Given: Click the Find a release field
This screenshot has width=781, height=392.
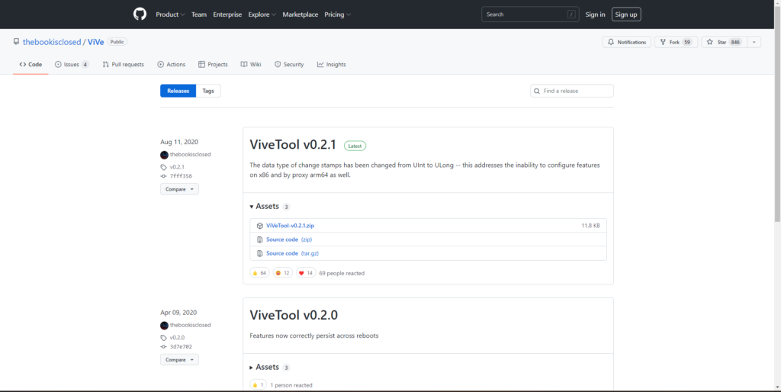Looking at the screenshot, I should coord(572,91).
